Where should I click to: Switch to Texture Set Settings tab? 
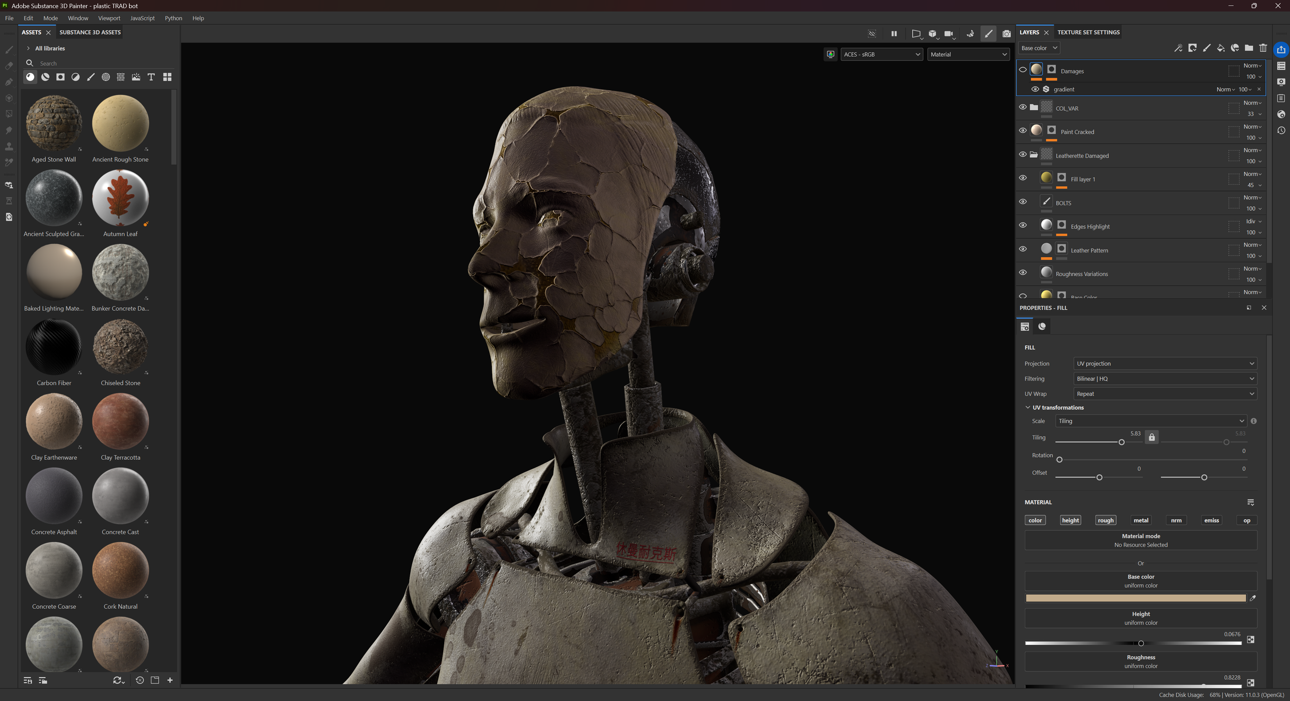pos(1088,32)
